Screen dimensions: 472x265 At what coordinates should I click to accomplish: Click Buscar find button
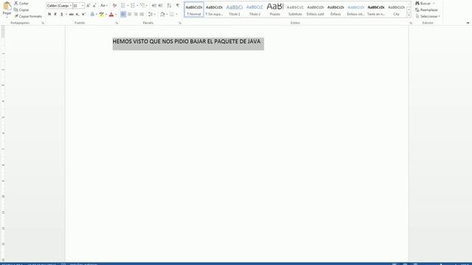coord(426,3)
